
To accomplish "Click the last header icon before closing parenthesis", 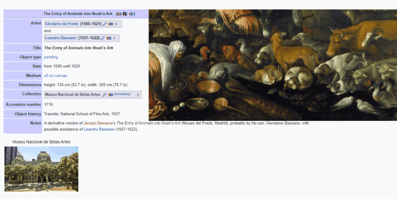I will point(132,14).
